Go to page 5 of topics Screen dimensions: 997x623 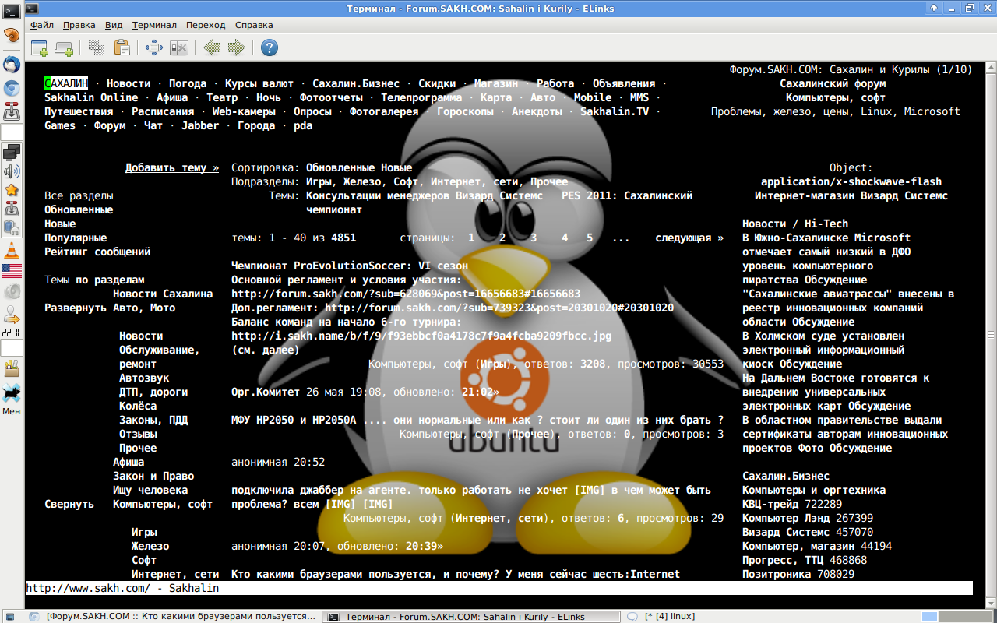[x=590, y=238]
